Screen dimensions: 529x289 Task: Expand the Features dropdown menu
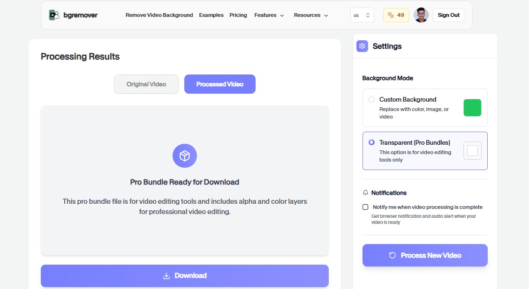[269, 15]
